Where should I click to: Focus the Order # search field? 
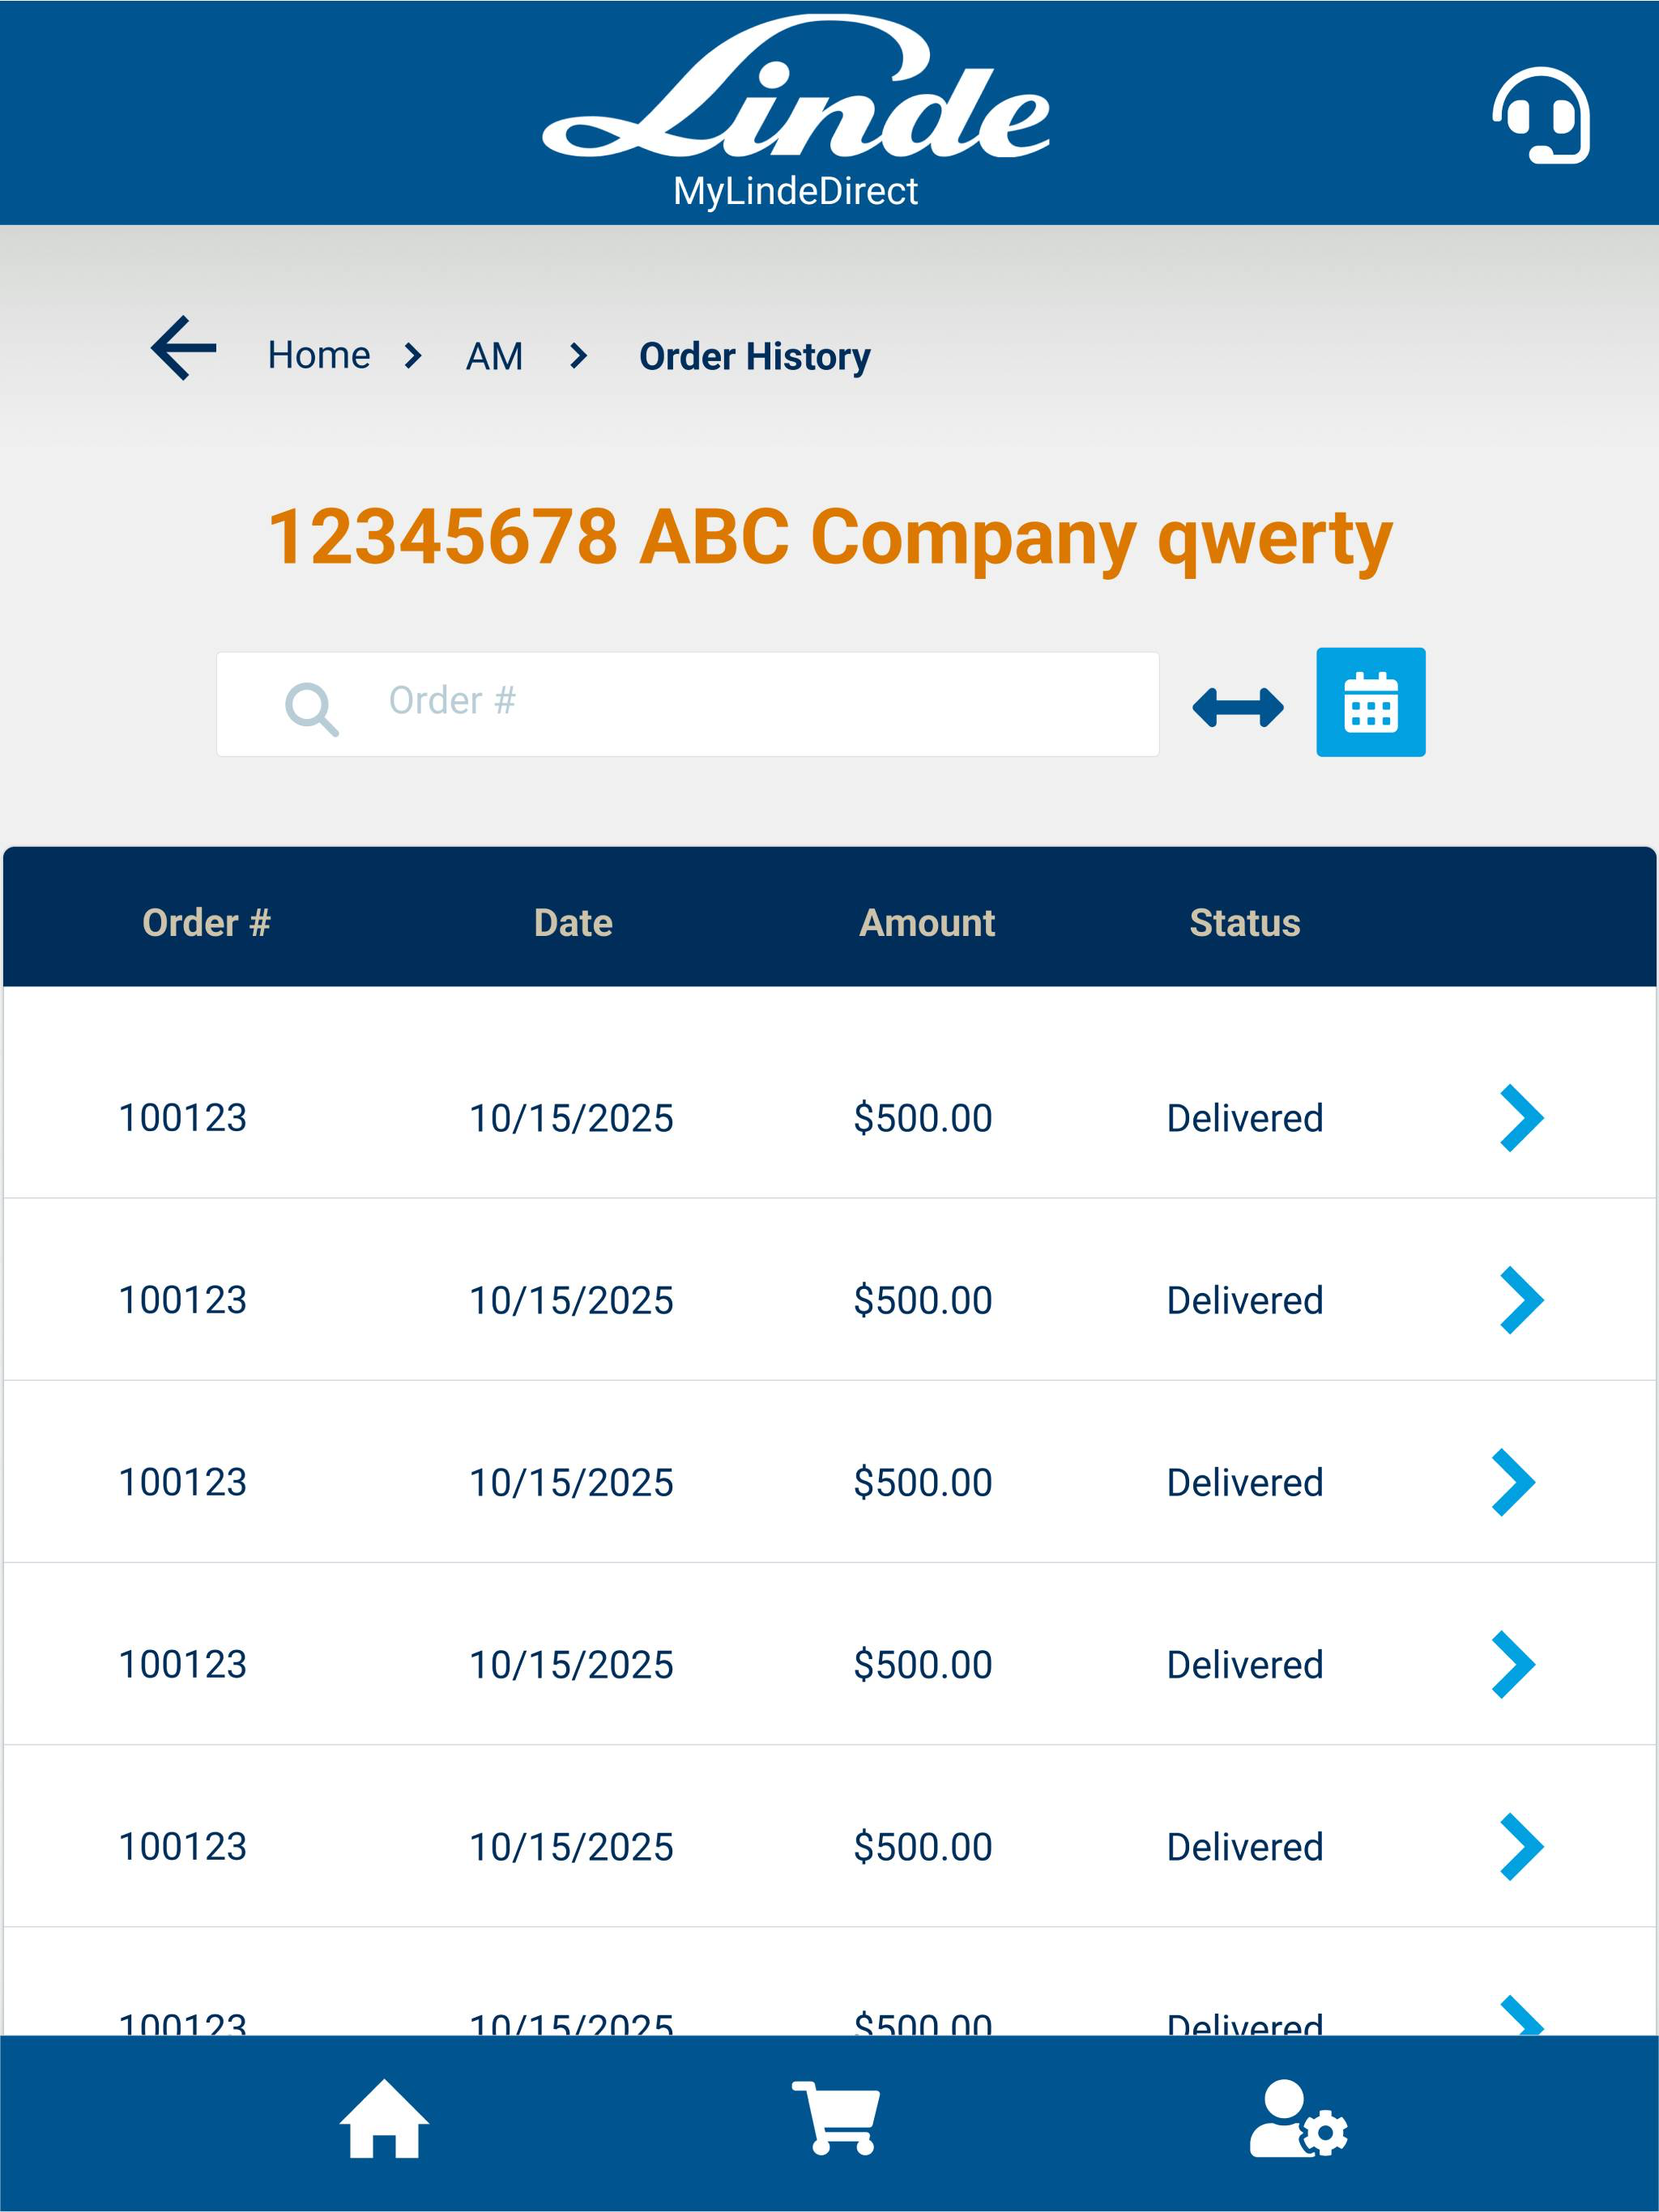[x=688, y=704]
